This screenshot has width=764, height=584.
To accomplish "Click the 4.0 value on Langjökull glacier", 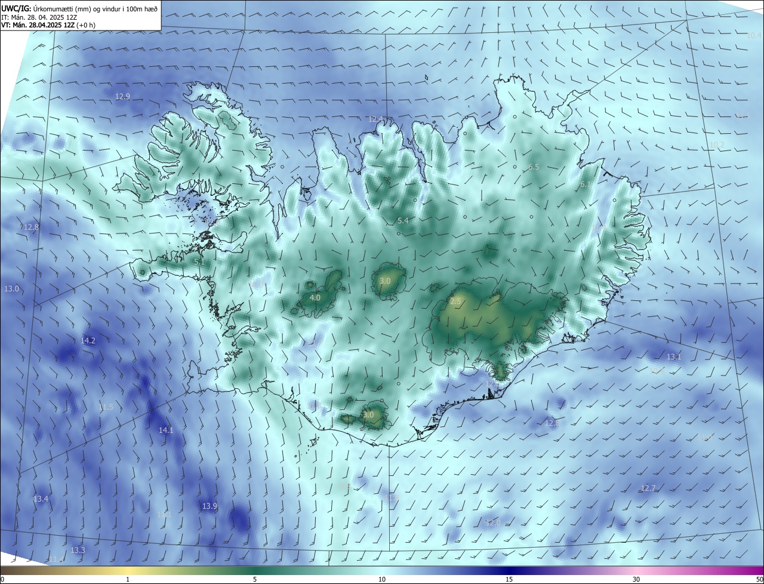I will tap(315, 297).
